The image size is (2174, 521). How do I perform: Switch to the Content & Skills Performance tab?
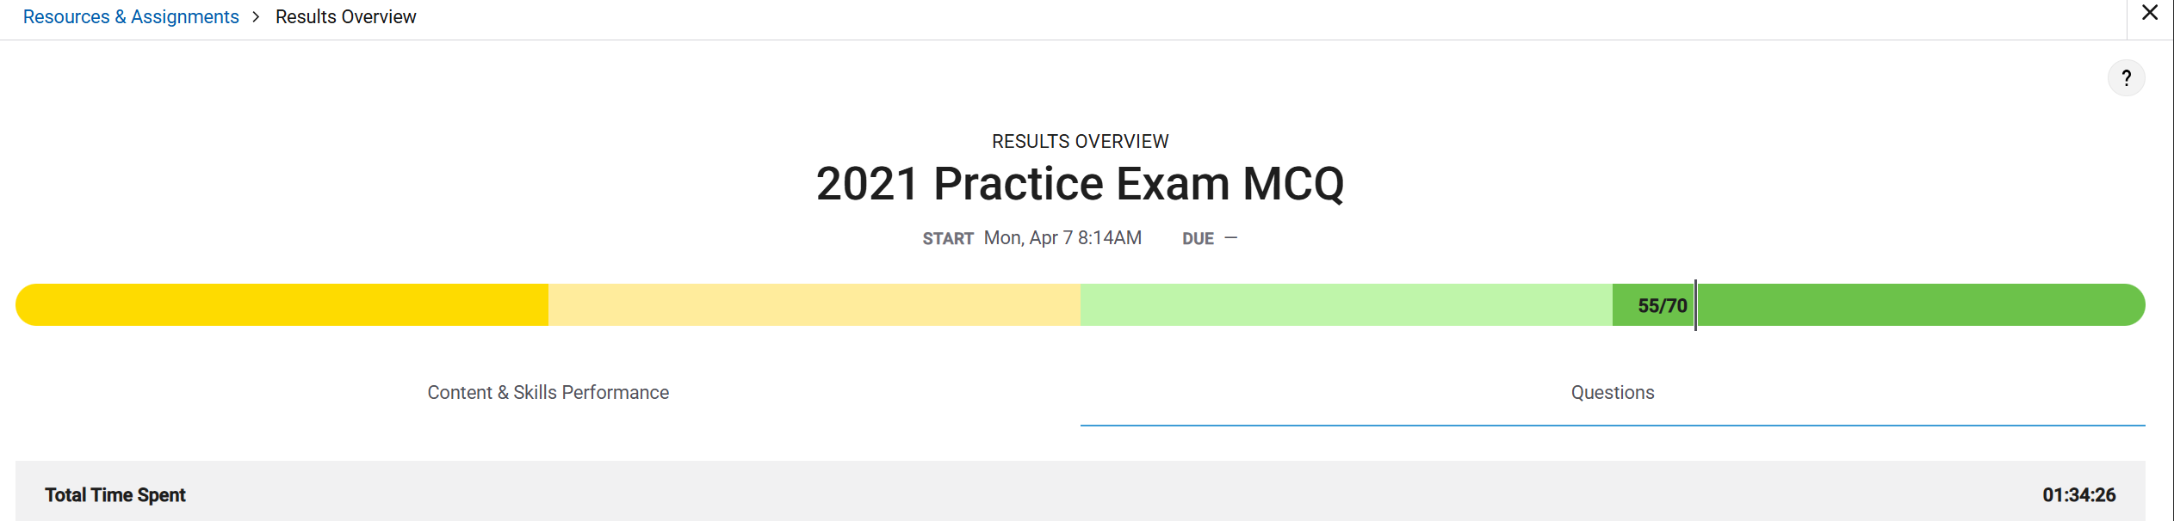(548, 392)
